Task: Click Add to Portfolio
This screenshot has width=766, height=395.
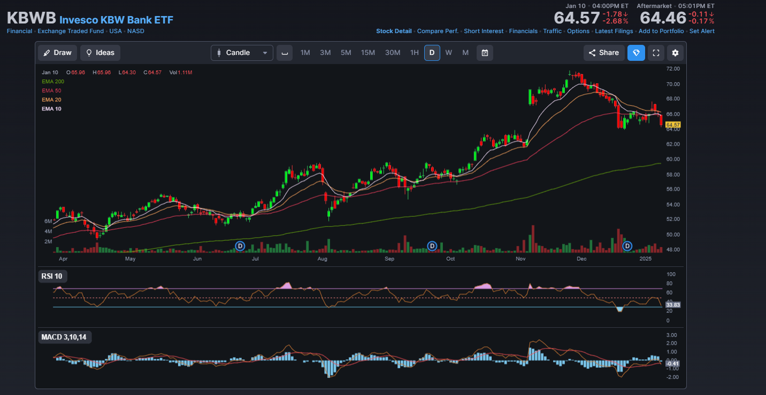Action: coord(661,31)
